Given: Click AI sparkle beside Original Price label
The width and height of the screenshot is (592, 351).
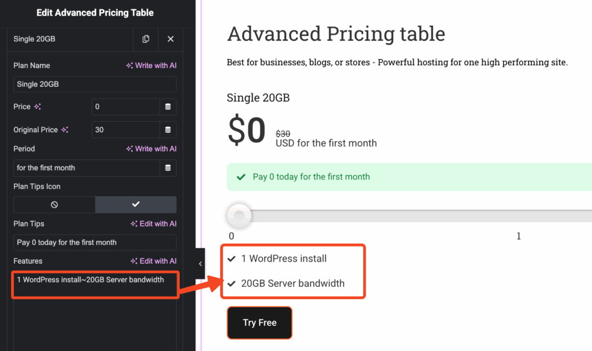Looking at the screenshot, I should click(x=65, y=130).
